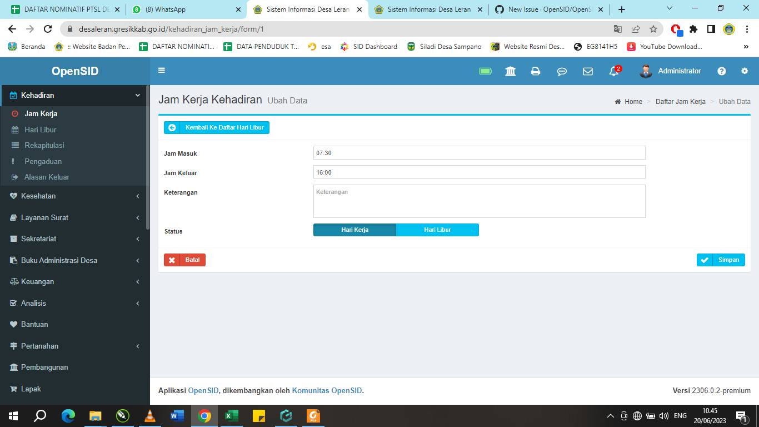Collapse the sidebar using the hamburger icon

161,71
